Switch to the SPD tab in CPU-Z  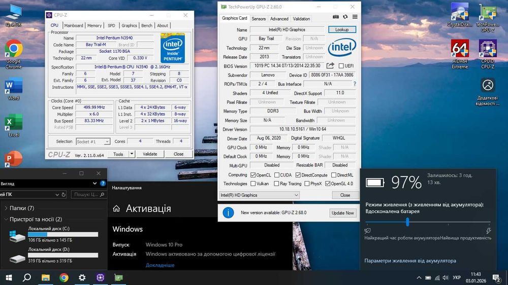(111, 25)
